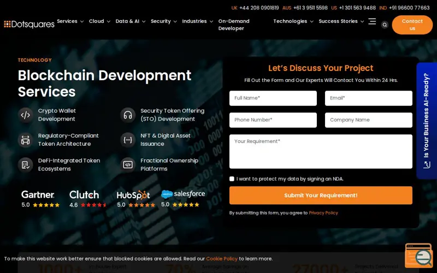Call the UK number +44 208 0901819
The image size is (437, 273).
(259, 8)
